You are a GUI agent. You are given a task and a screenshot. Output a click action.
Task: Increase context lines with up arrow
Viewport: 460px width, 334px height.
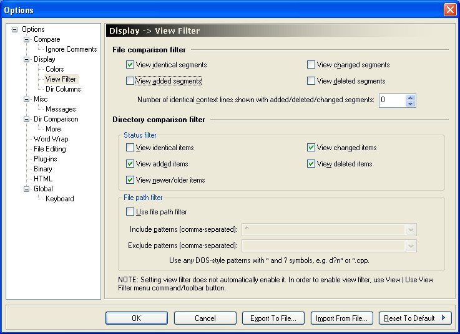click(x=410, y=97)
